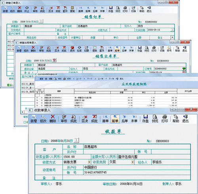Screen dimensions: 198x194
Task: Print the receipt via 打印 in 收款单录入
Action: [x=165, y=119]
